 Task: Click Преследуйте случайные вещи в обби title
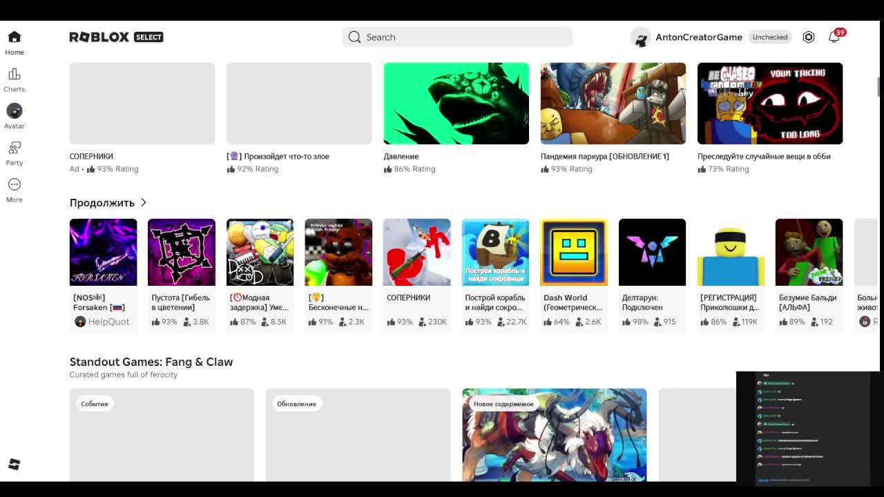[x=764, y=156]
